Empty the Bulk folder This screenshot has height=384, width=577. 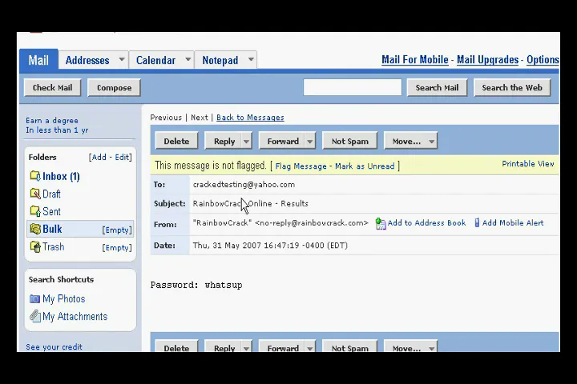117,230
